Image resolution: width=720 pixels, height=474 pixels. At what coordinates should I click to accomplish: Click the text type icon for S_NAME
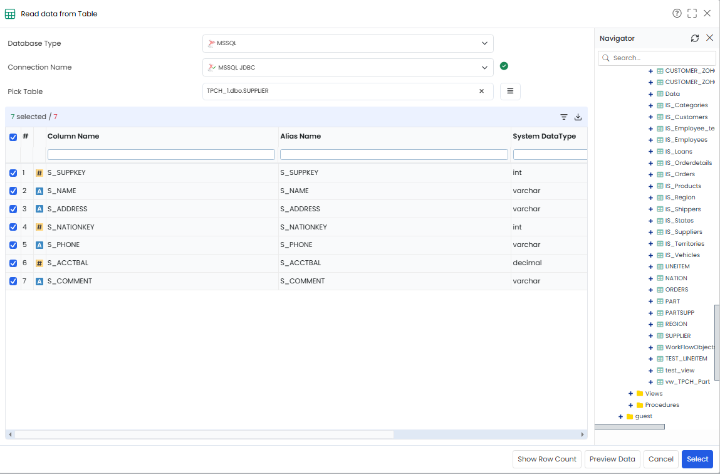click(x=39, y=191)
